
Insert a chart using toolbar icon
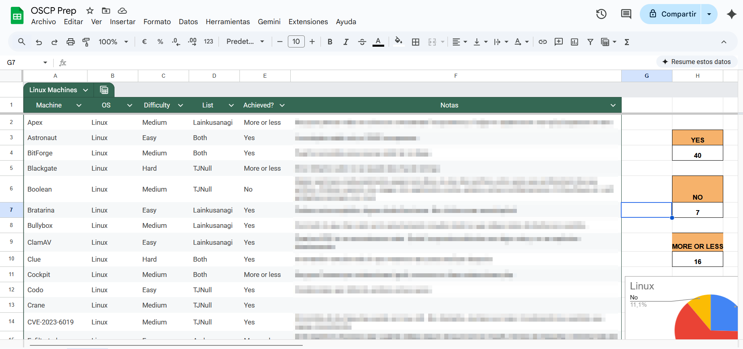pyautogui.click(x=574, y=42)
